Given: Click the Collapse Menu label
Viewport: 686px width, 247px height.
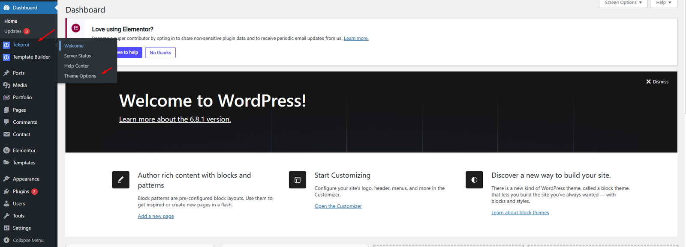Looking at the screenshot, I should [x=28, y=240].
